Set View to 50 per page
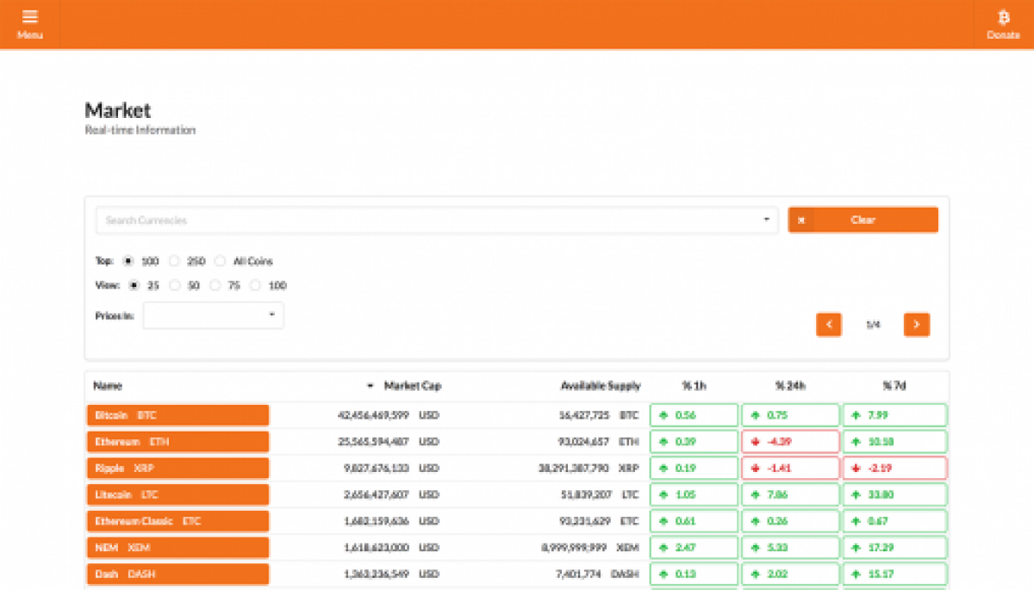The width and height of the screenshot is (1034, 590). (175, 285)
